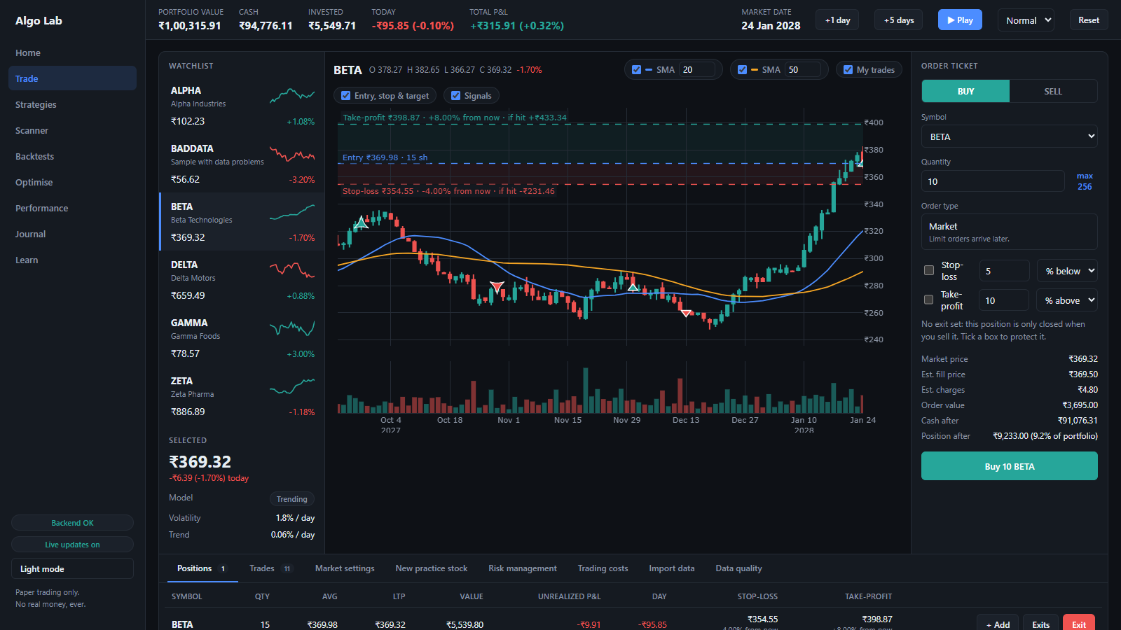Uncheck Entry, stop & target overlay

point(345,96)
